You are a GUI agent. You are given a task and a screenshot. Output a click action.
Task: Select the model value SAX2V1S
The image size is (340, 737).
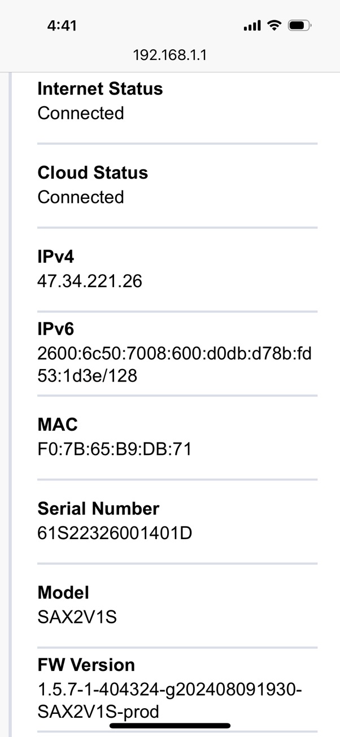tap(77, 617)
